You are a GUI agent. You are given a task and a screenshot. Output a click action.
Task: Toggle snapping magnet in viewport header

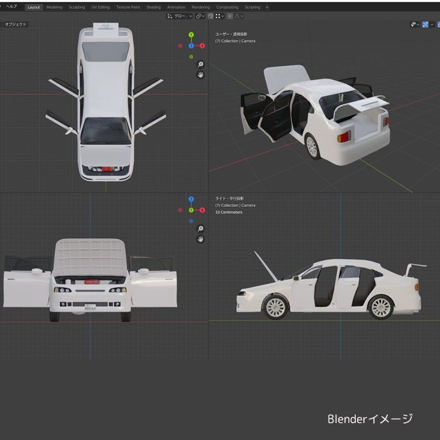(x=210, y=16)
